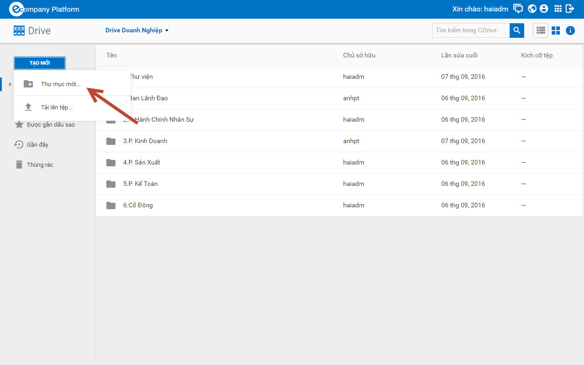The image size is (584, 365).
Task: Open the chat messages icon
Action: pyautogui.click(x=518, y=9)
